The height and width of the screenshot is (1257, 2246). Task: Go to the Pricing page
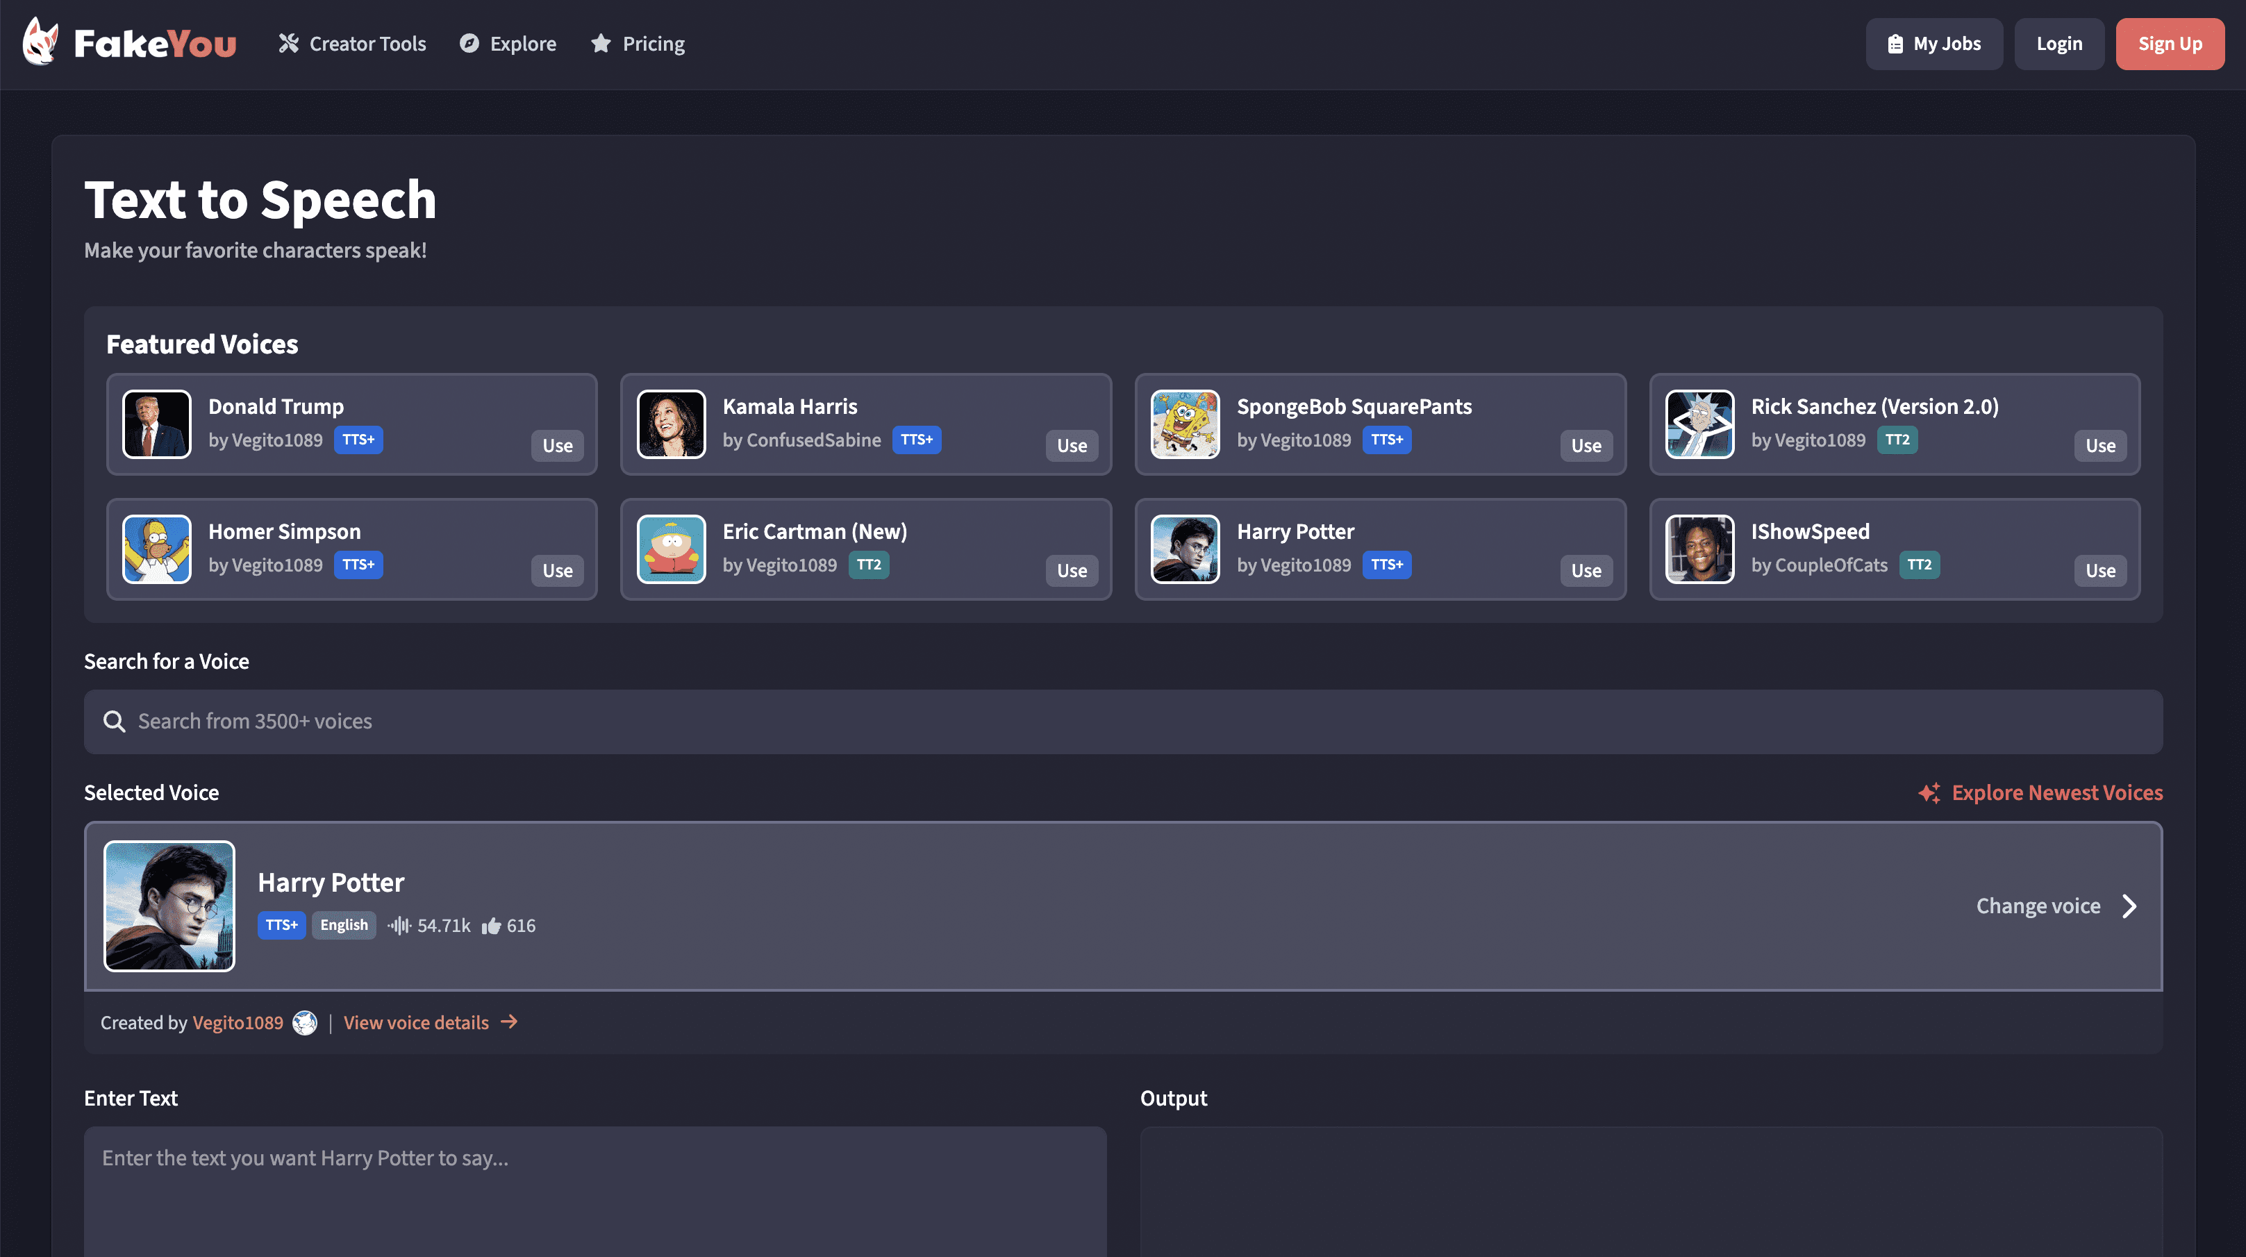(x=638, y=44)
